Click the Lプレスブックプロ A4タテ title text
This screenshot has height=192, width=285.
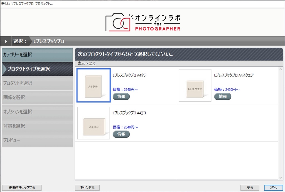pos(130,75)
